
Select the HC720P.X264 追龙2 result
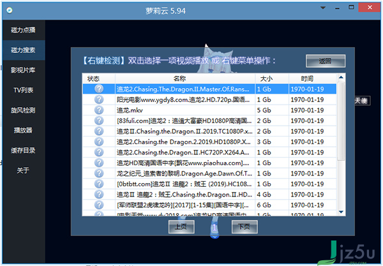tap(209, 152)
